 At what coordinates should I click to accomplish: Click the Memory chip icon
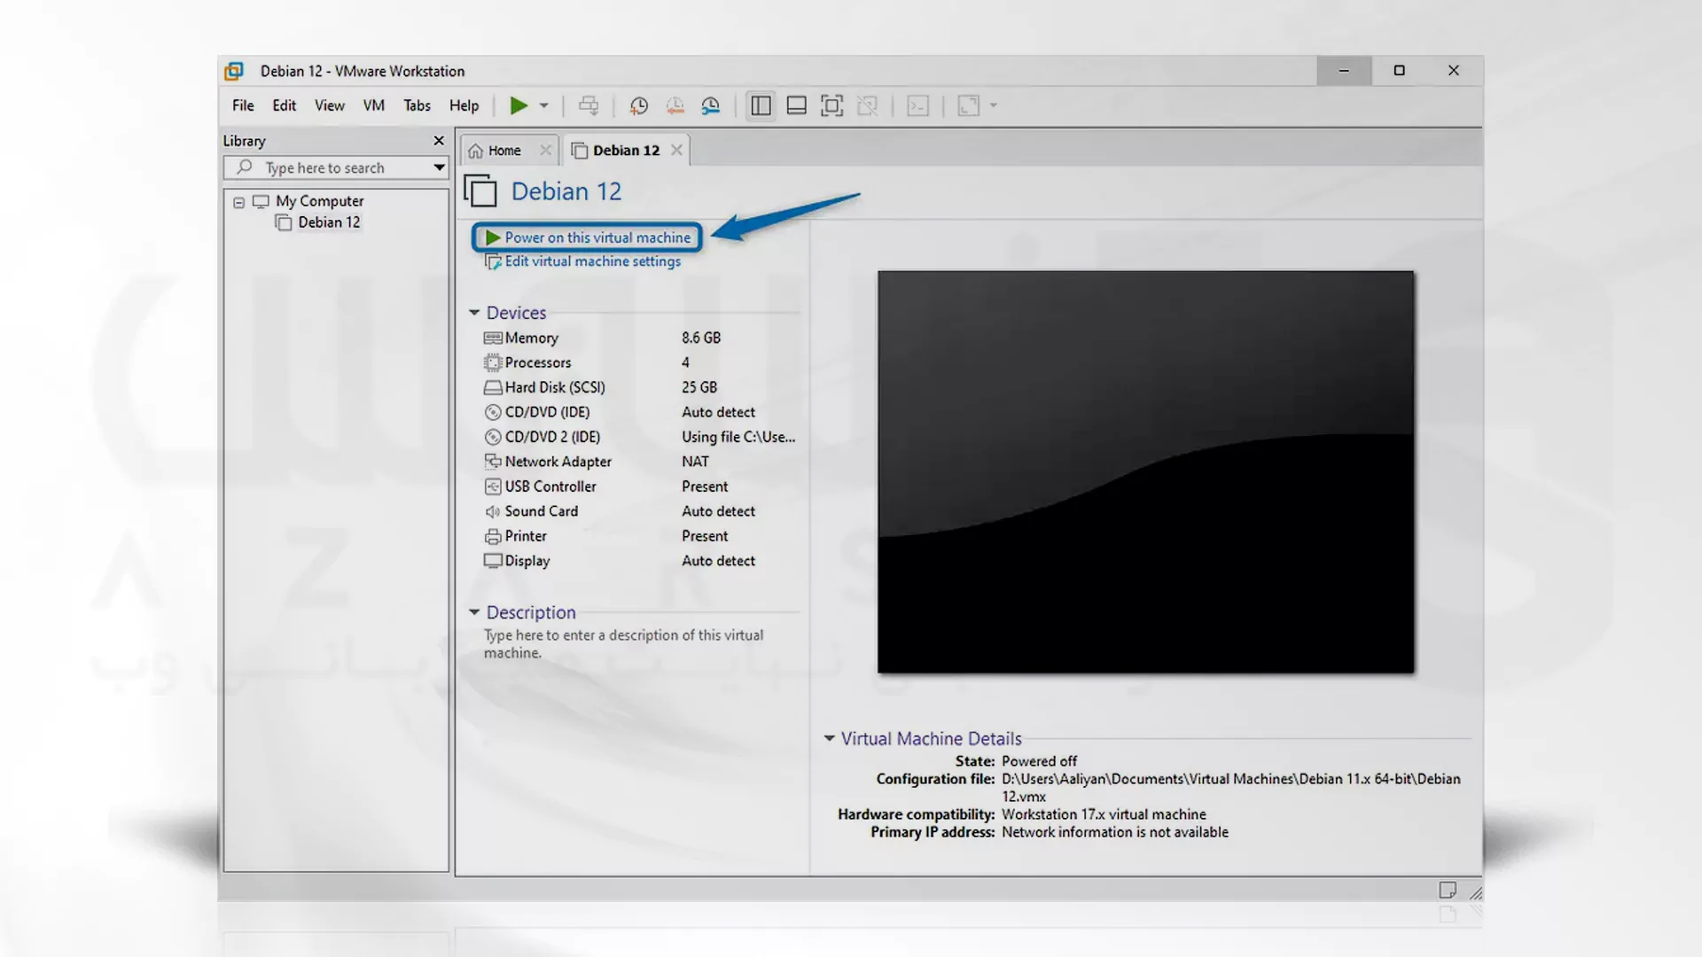tap(493, 338)
